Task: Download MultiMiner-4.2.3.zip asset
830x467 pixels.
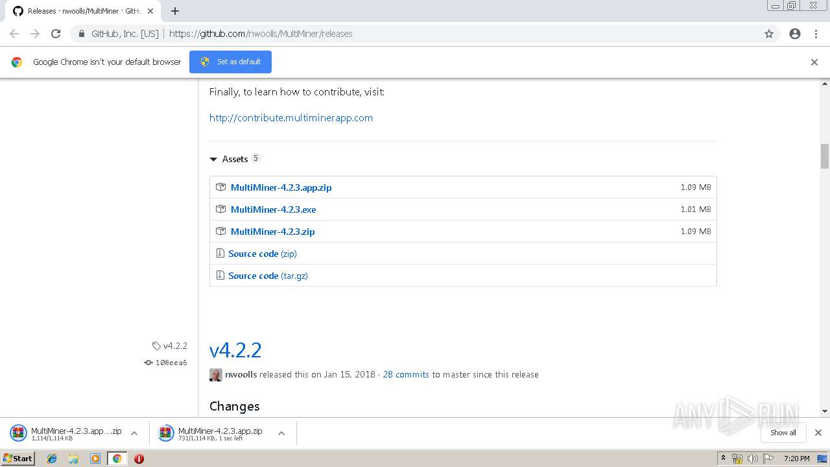Action: click(272, 232)
